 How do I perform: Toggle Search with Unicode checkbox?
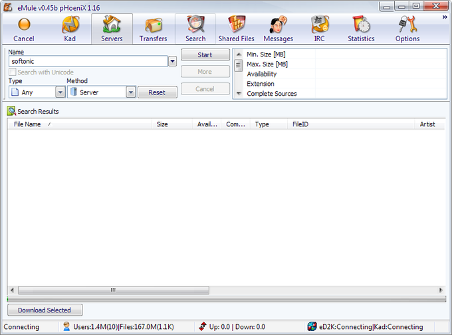click(x=13, y=72)
